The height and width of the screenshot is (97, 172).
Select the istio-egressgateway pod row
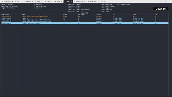85,22
